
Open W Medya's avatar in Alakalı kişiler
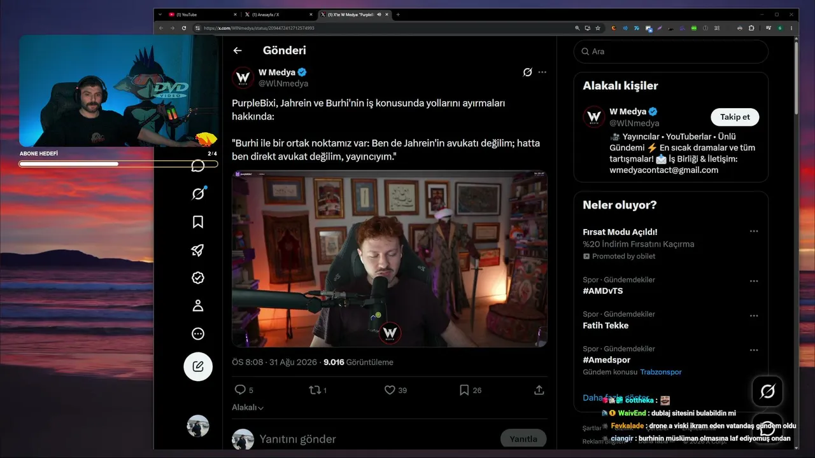coord(594,117)
